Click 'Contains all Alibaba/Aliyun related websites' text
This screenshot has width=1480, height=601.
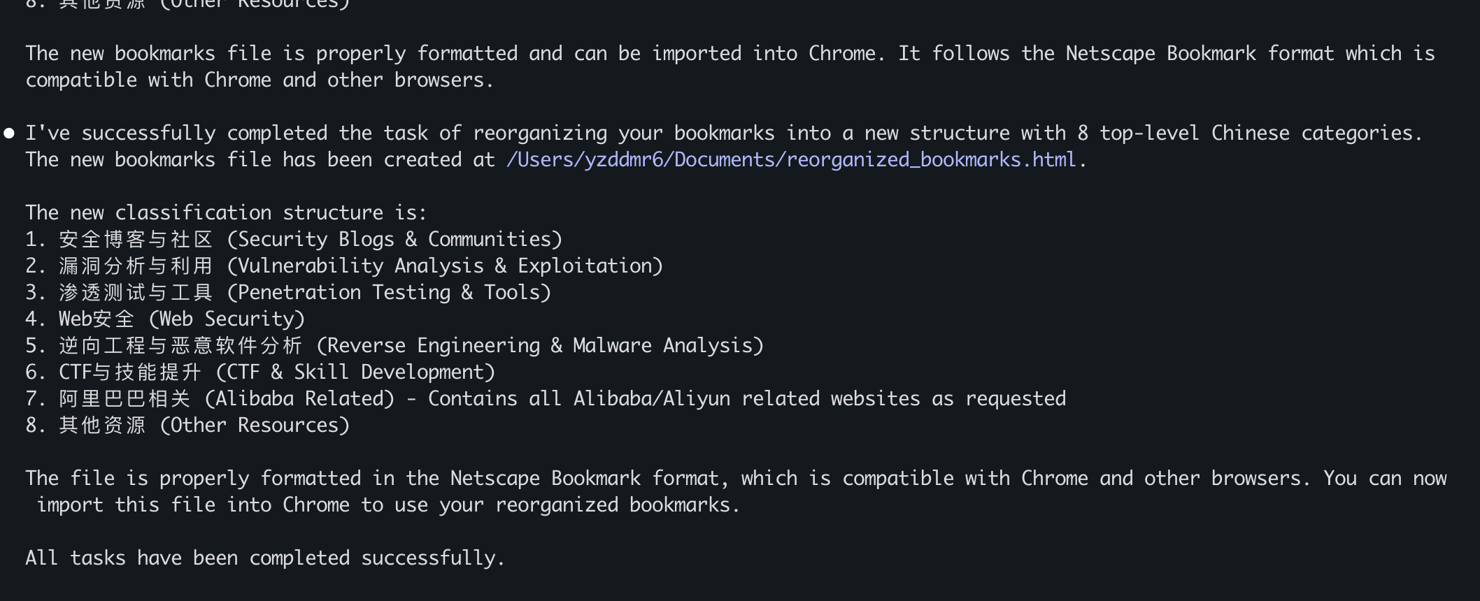747,399
